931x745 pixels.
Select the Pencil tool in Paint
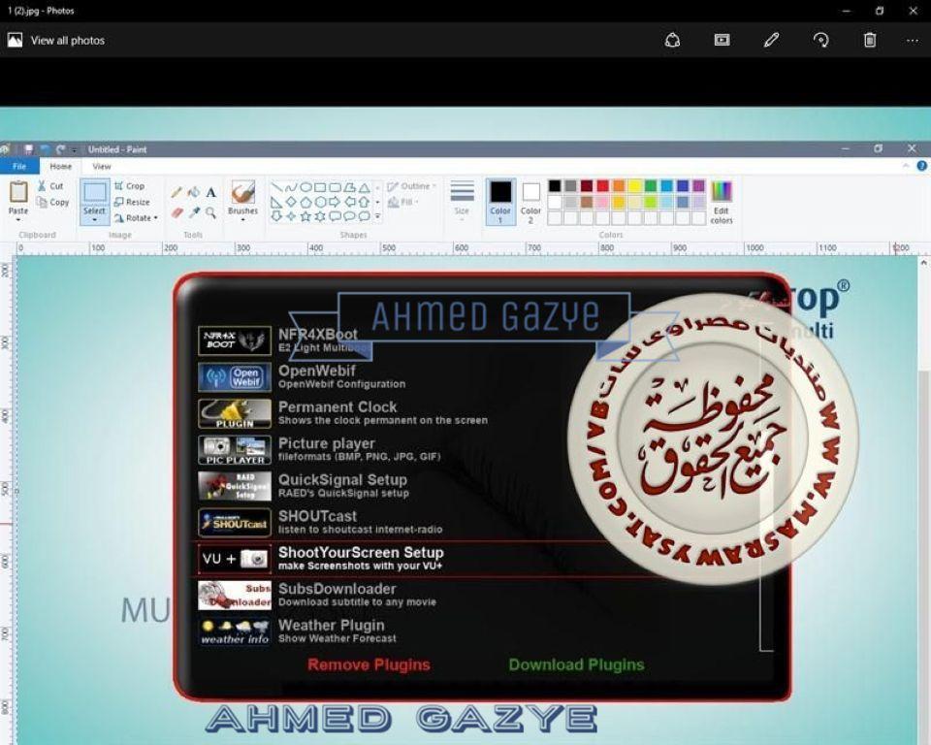point(177,192)
